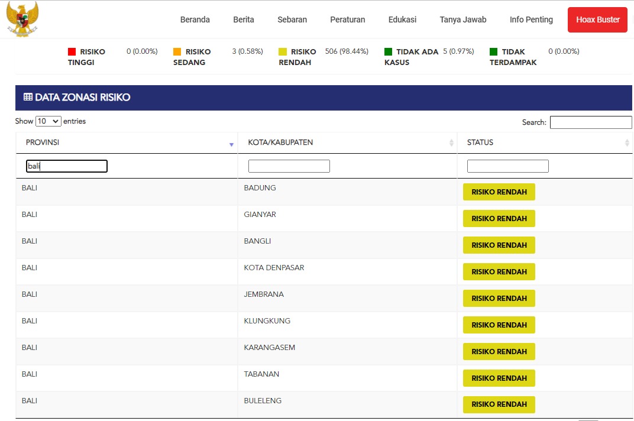Focus the table Search field
The width and height of the screenshot is (634, 421).
point(591,122)
